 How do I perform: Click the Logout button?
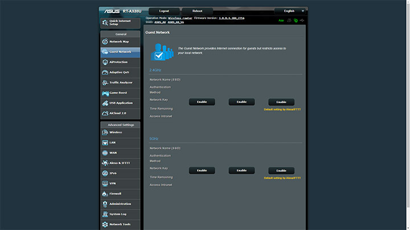point(164,11)
